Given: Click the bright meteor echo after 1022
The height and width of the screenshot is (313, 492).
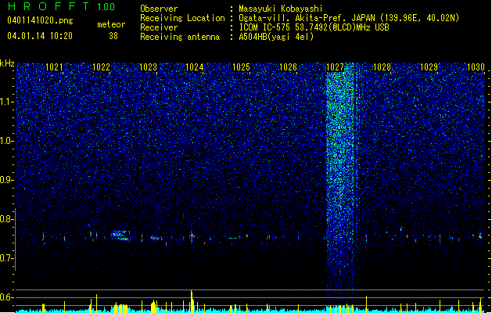Looking at the screenshot, I should pyautogui.click(x=120, y=236).
